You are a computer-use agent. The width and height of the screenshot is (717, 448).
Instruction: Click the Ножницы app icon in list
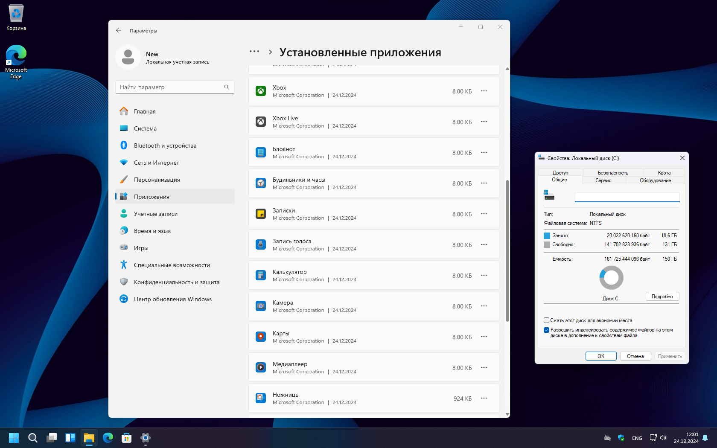click(261, 398)
